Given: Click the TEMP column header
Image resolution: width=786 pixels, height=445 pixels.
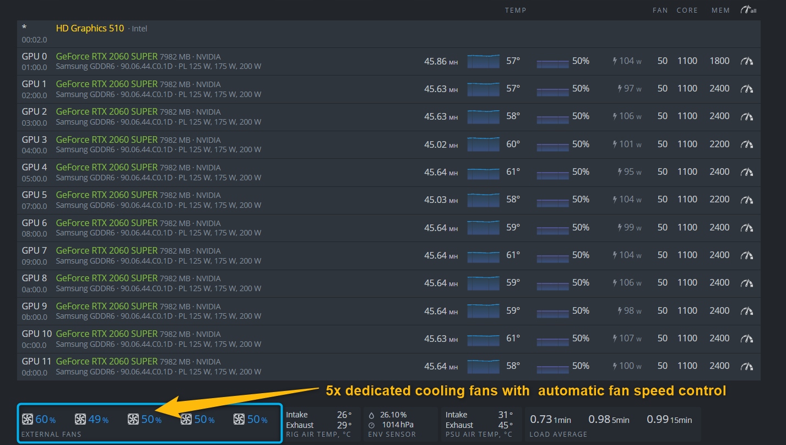Looking at the screenshot, I should click(516, 10).
